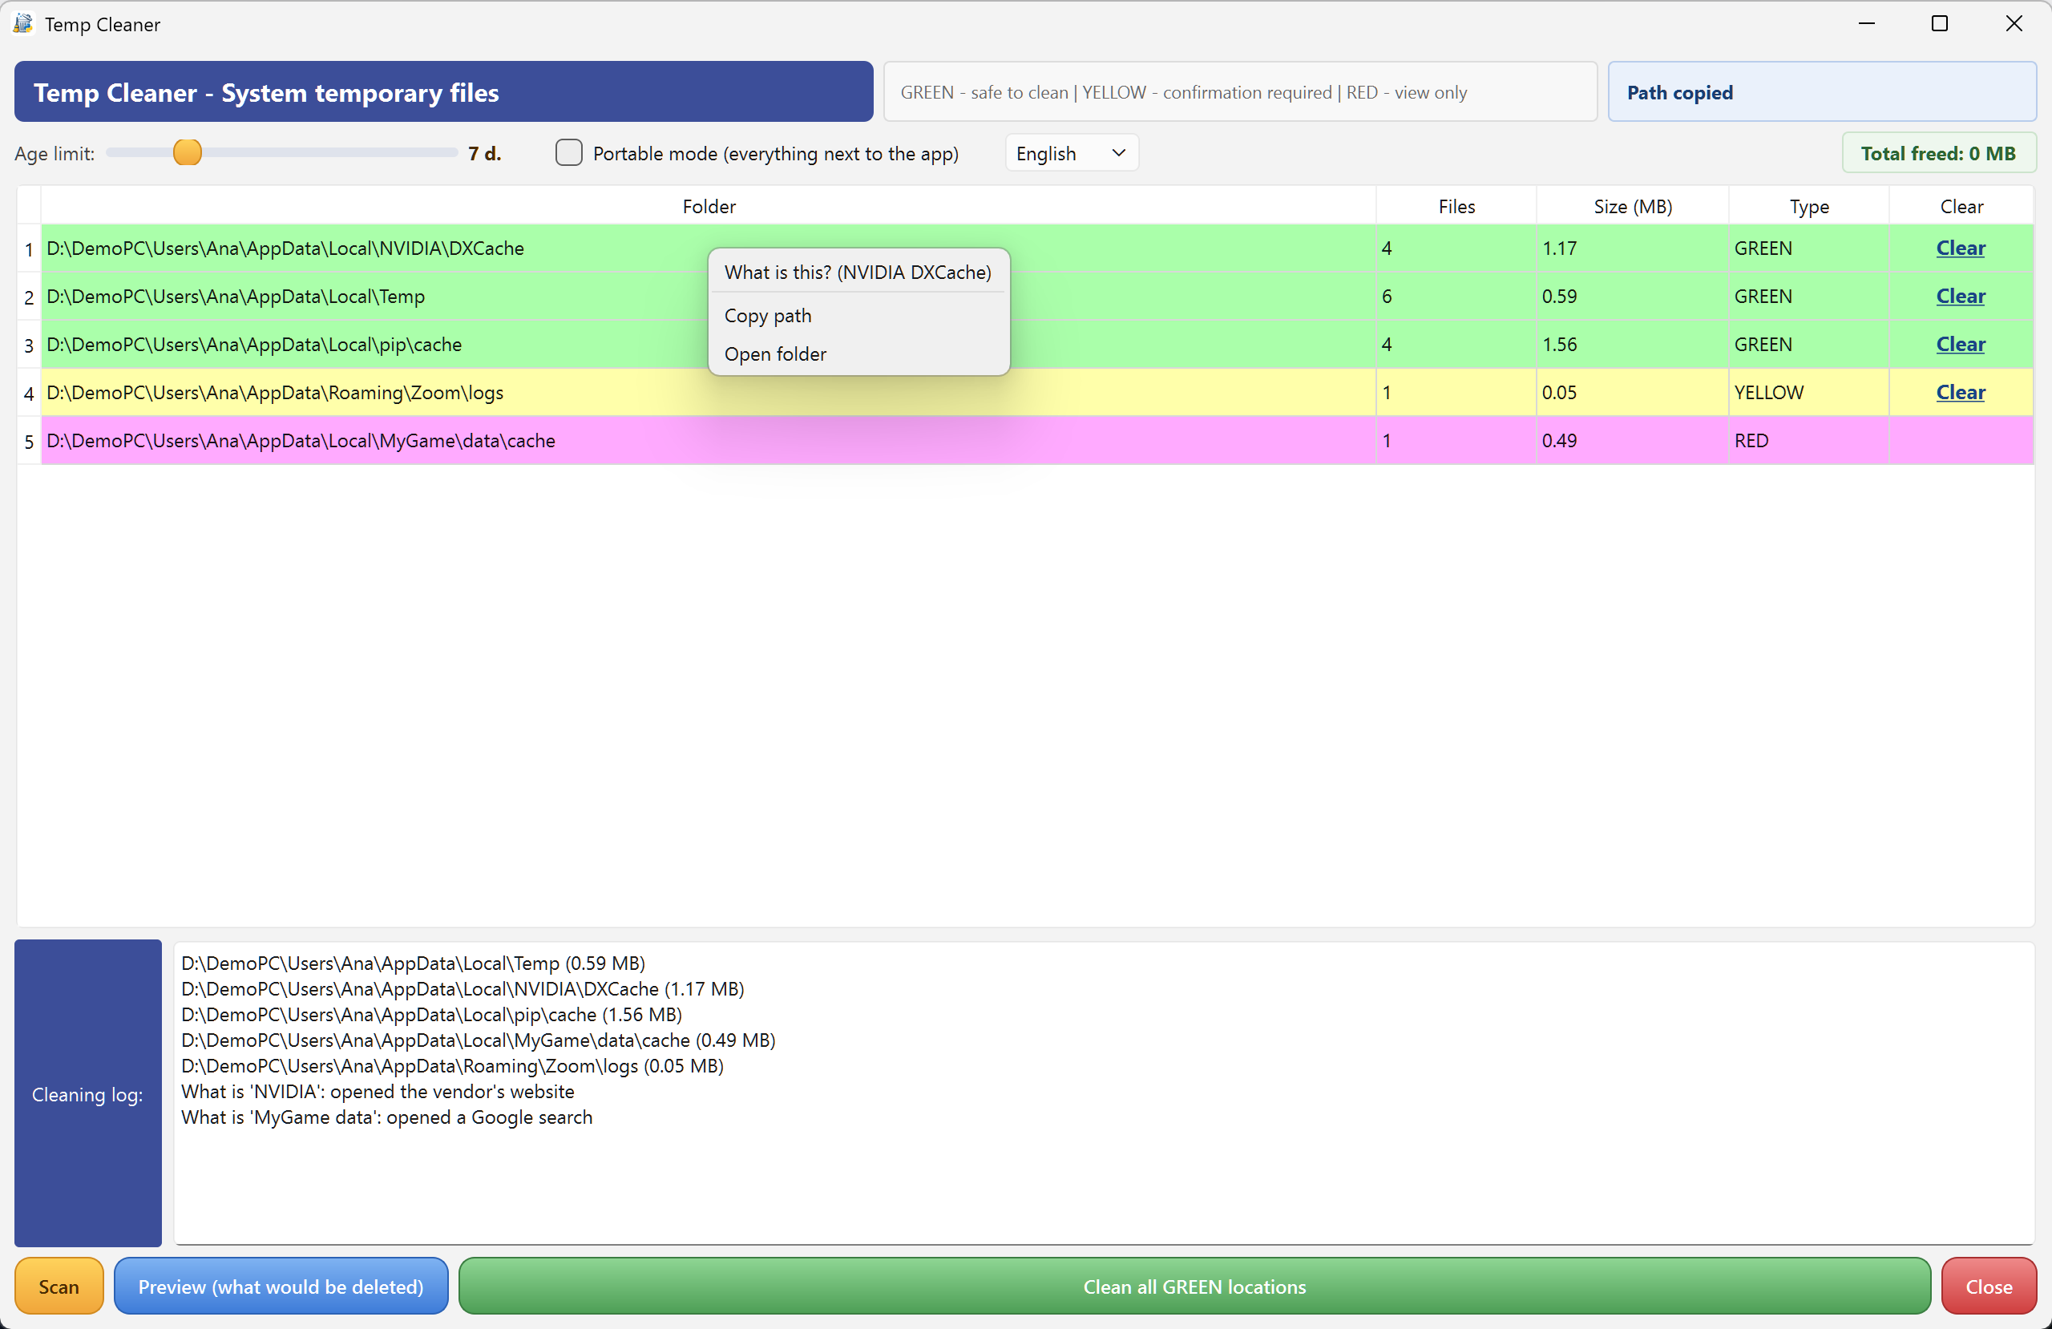This screenshot has height=1329, width=2052.
Task: Click the Temp Cleaner app icon in title bar
Action: [x=22, y=23]
